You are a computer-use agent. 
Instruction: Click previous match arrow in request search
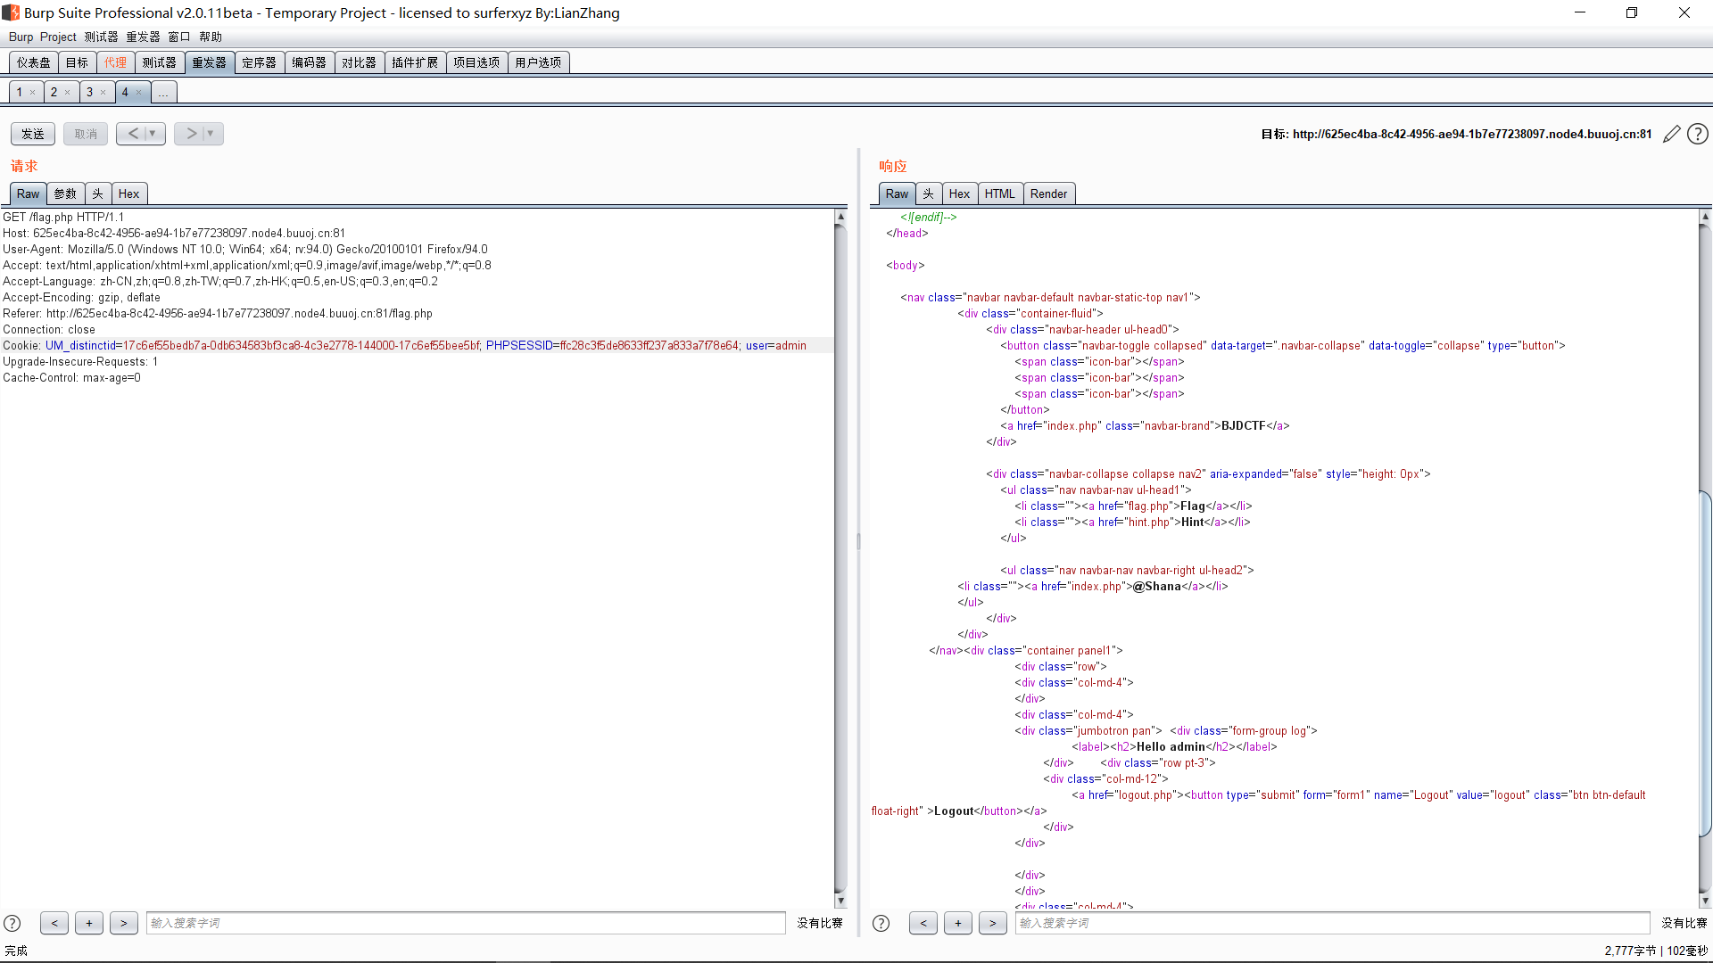(54, 923)
